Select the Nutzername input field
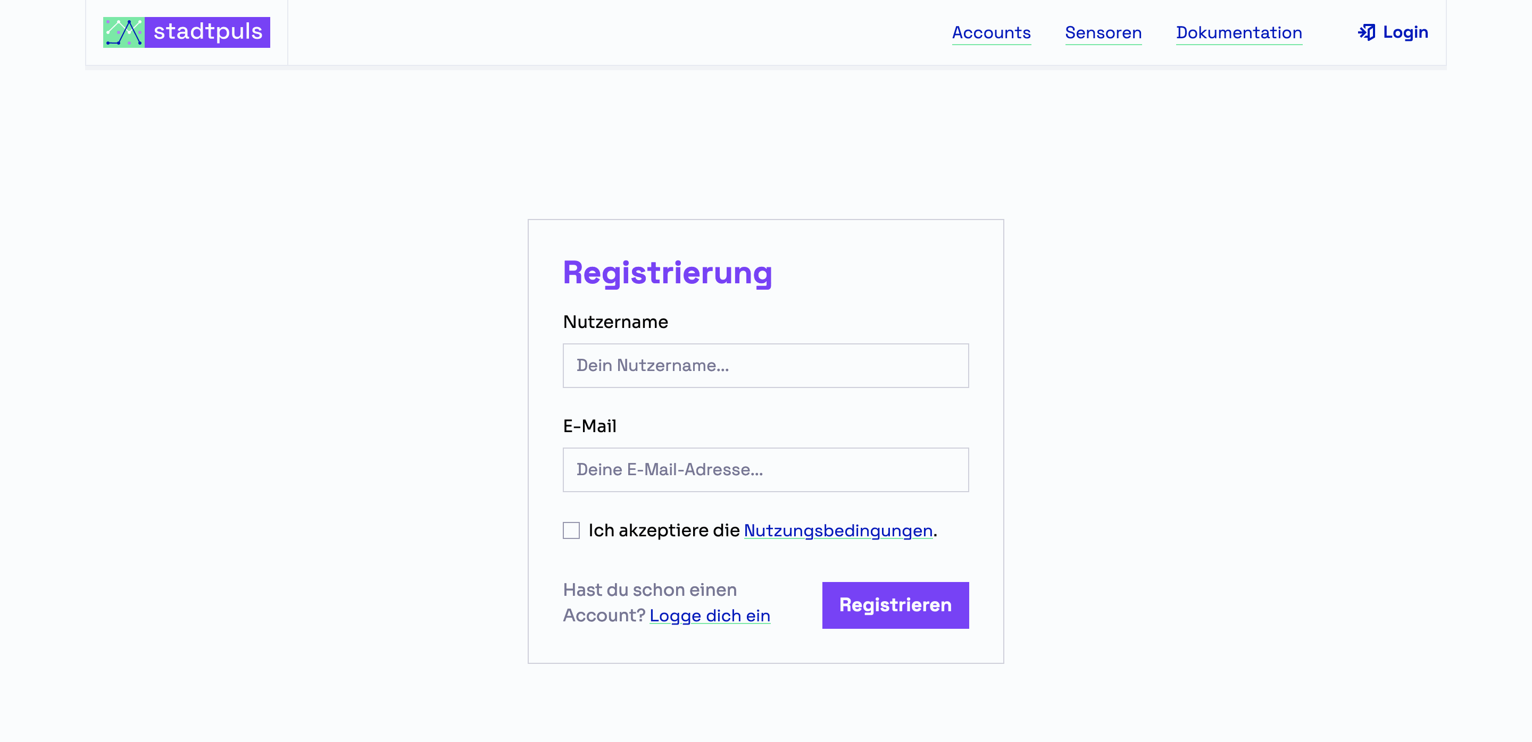Viewport: 1532px width, 742px height. (766, 365)
